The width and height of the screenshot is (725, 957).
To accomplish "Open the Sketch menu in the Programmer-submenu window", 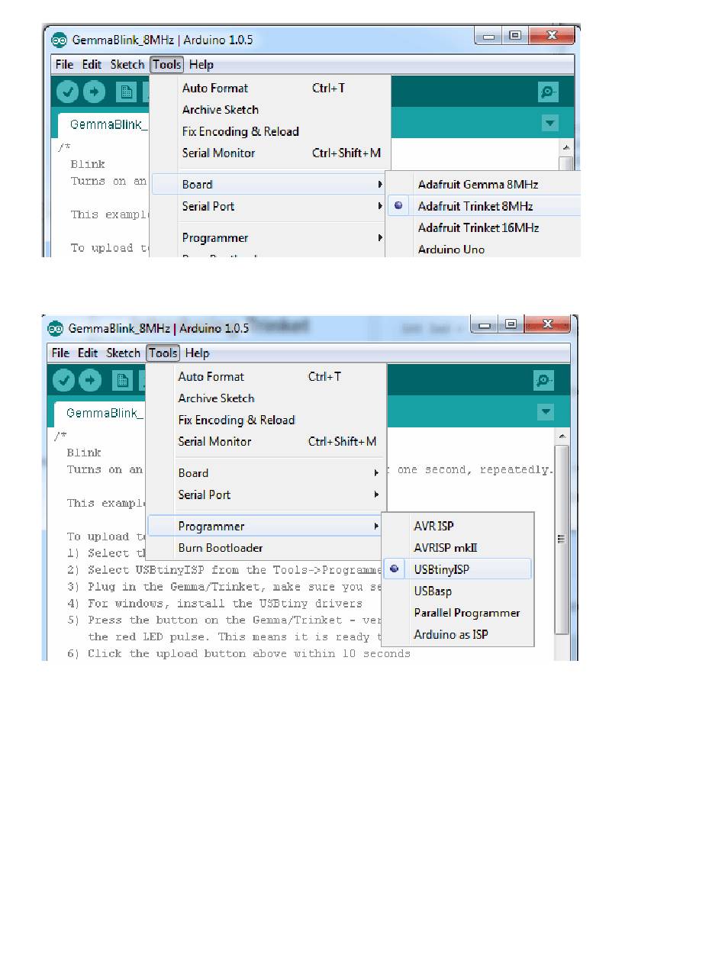I will click(123, 353).
